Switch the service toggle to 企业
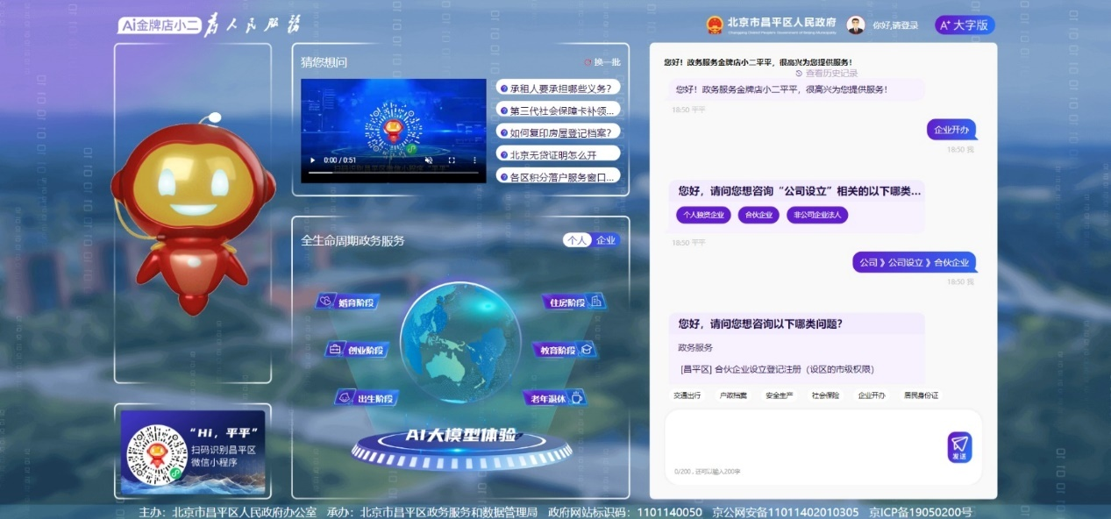The image size is (1111, 519). pyautogui.click(x=606, y=240)
